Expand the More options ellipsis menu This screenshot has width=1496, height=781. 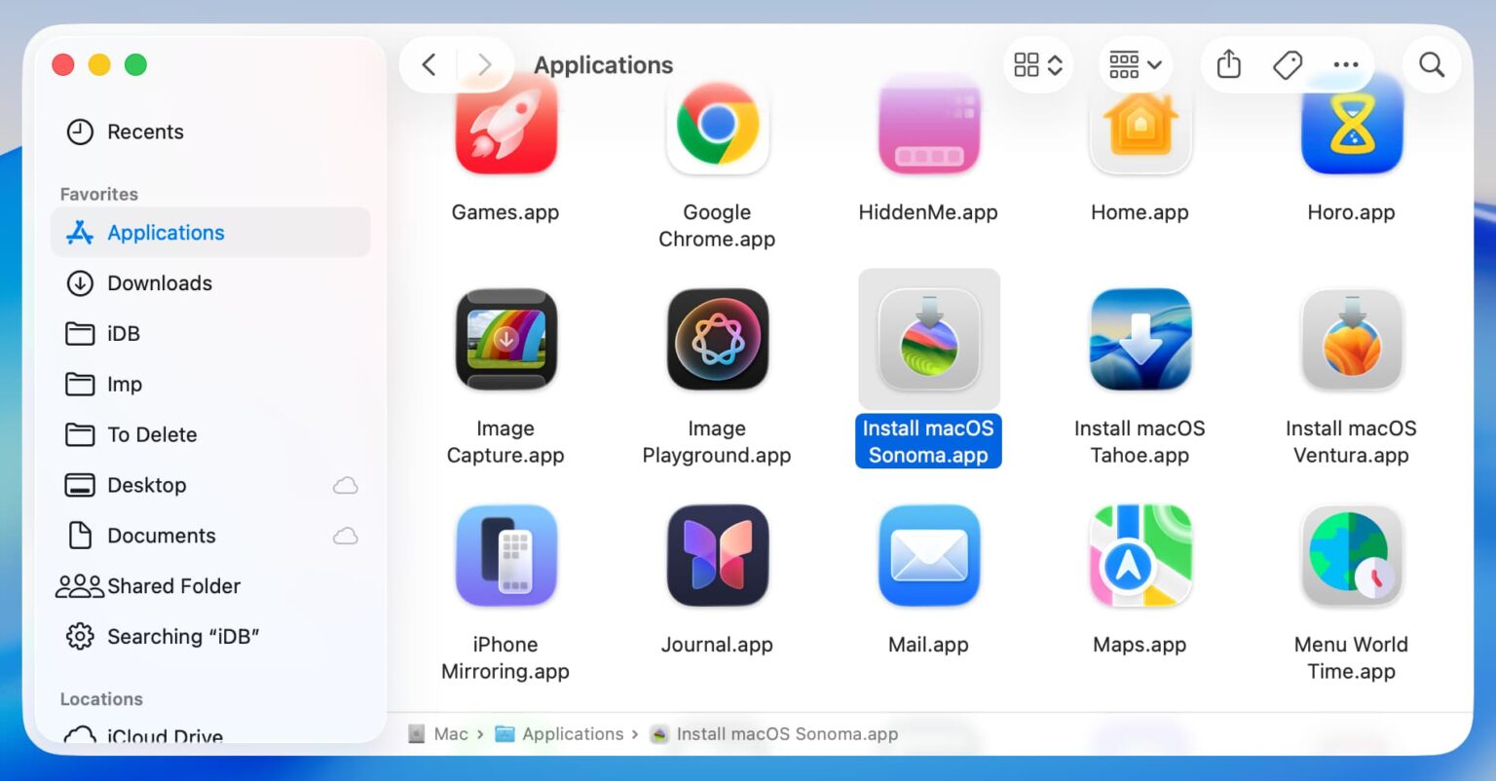1345,64
